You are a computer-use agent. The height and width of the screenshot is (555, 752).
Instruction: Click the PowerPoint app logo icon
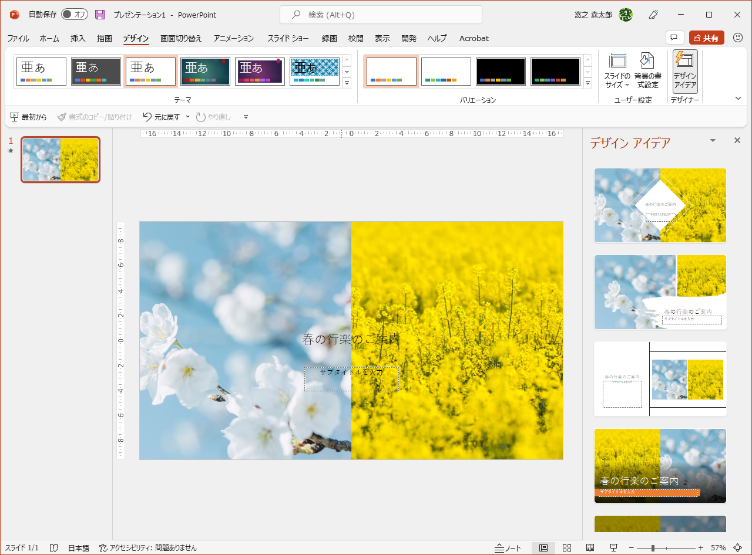point(15,15)
